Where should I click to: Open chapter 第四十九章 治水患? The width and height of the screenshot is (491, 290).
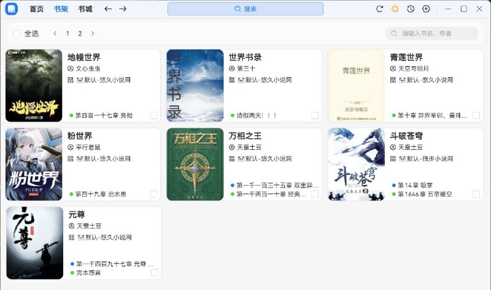tap(101, 194)
